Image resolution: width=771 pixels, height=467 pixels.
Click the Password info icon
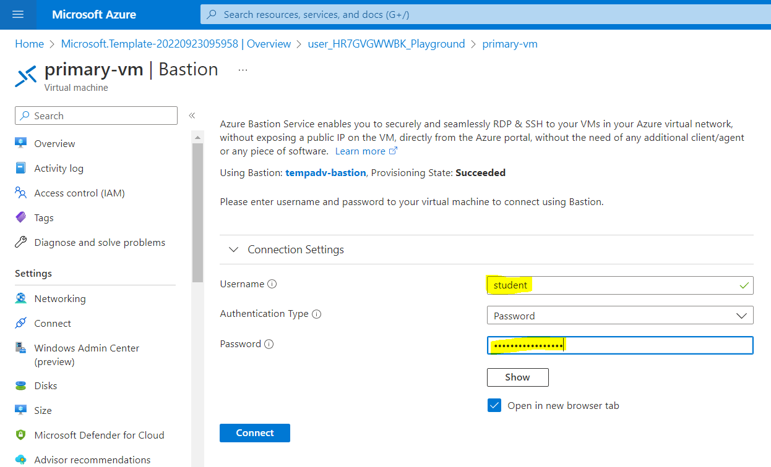(269, 344)
